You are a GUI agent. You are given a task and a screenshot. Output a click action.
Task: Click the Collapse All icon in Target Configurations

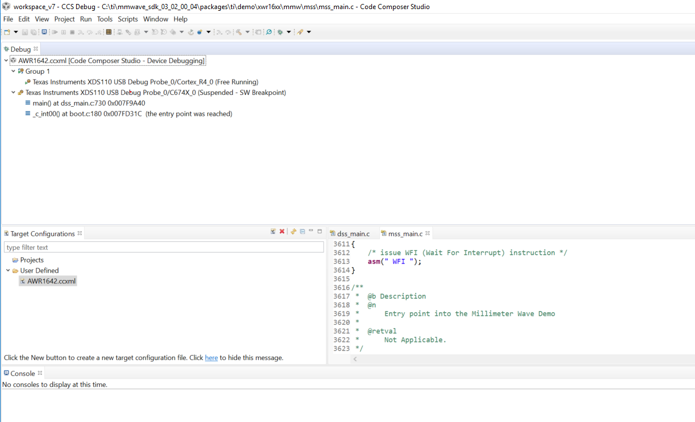point(303,232)
